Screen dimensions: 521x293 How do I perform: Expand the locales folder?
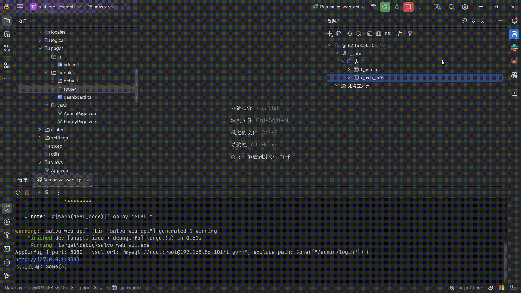click(40, 32)
